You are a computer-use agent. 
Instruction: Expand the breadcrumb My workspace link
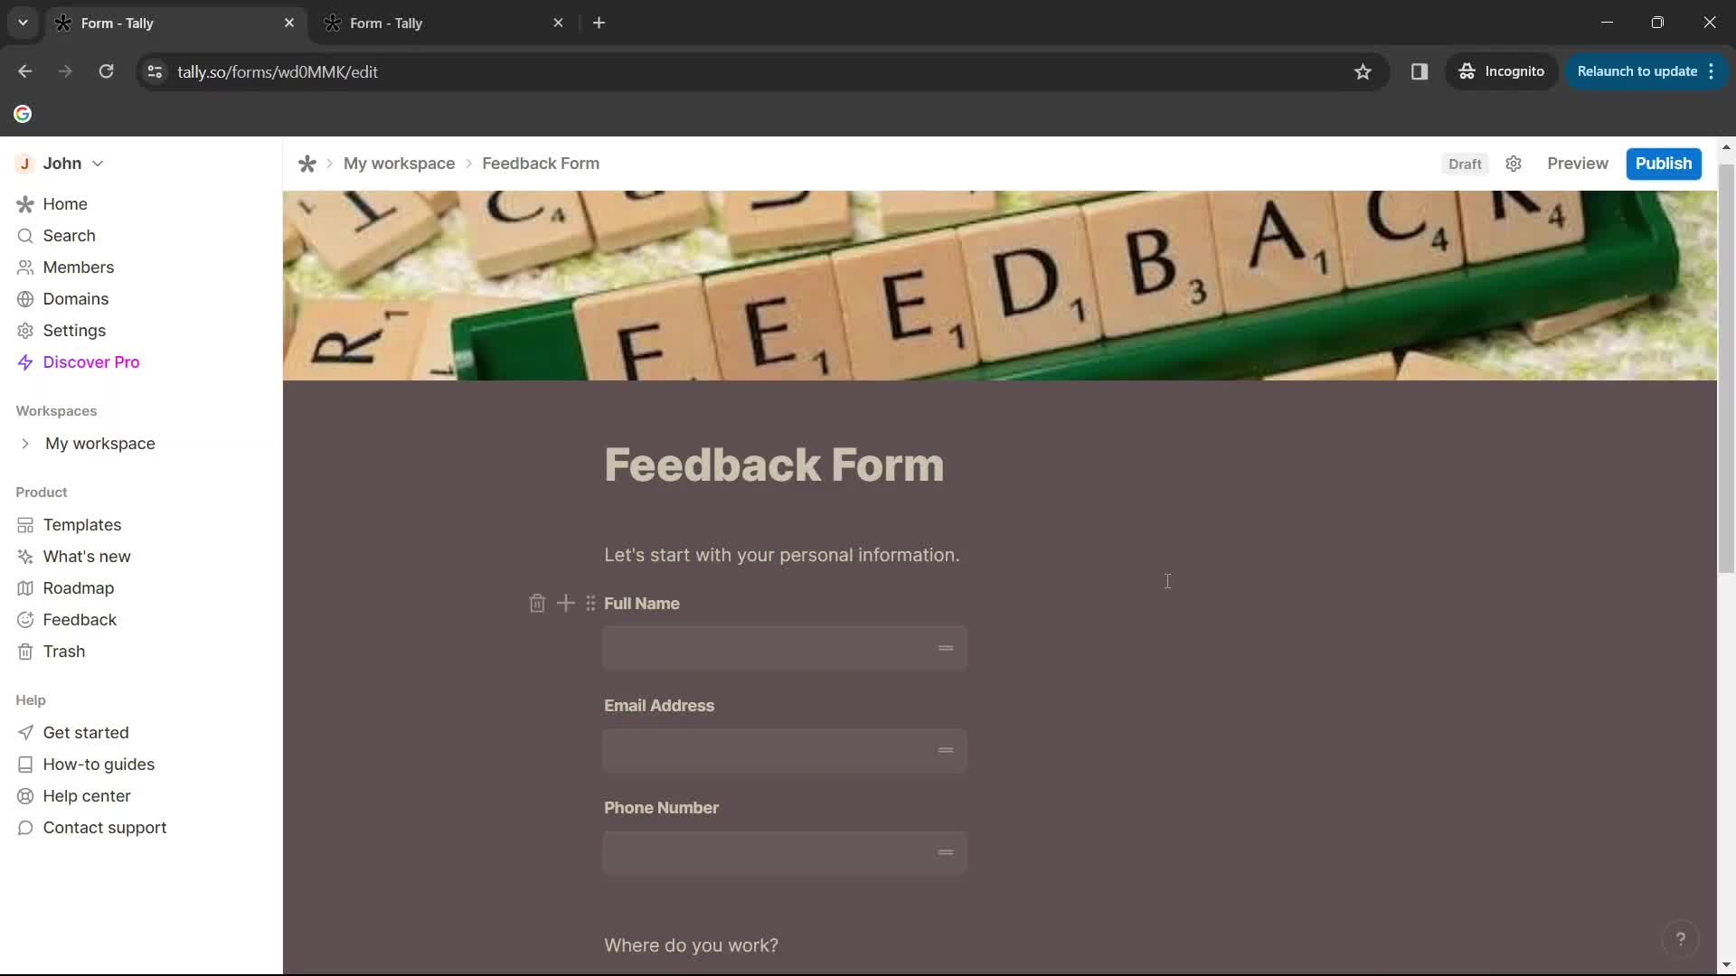point(398,162)
